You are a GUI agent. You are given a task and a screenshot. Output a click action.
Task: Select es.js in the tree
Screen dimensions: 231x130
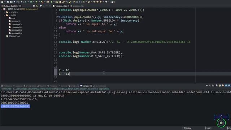point(13,18)
